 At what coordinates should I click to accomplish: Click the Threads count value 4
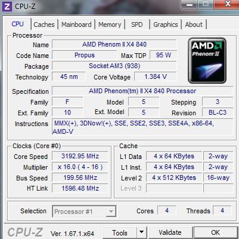point(222,210)
